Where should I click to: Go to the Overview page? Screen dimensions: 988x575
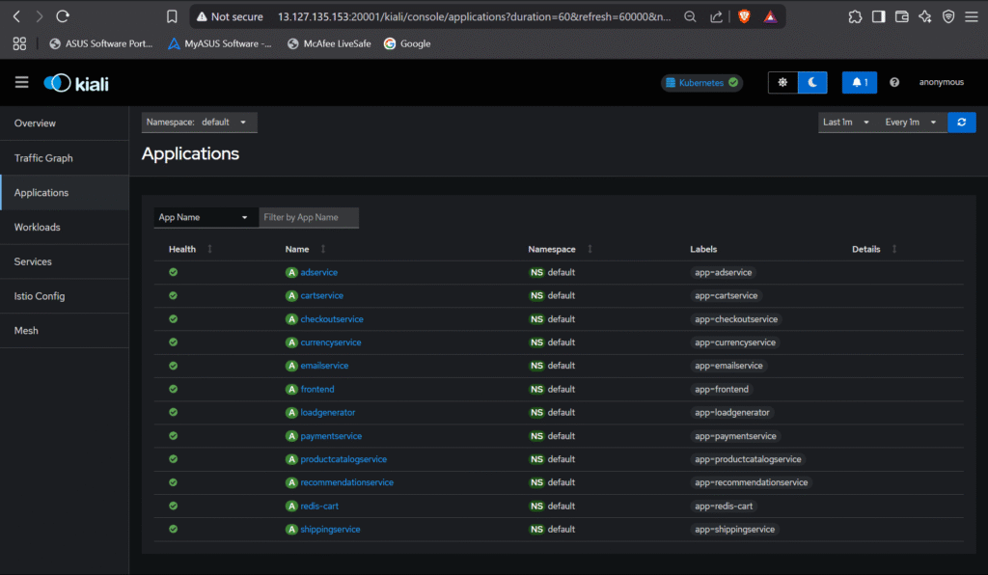coord(65,123)
